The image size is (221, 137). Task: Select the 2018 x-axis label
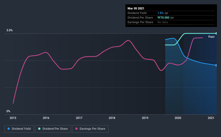[x=112, y=118]
